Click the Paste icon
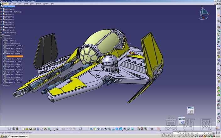The width and height of the screenshot is (221, 138). (x=46, y=129)
